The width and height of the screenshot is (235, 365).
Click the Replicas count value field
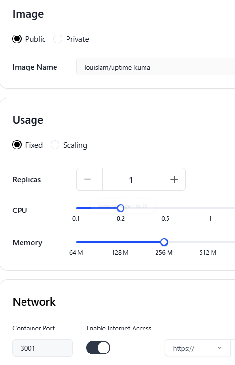pyautogui.click(x=131, y=179)
